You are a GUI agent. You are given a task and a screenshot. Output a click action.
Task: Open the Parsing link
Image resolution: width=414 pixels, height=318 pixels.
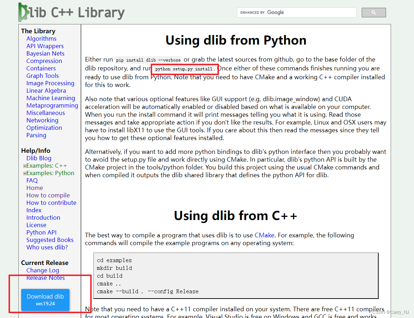[x=36, y=135]
